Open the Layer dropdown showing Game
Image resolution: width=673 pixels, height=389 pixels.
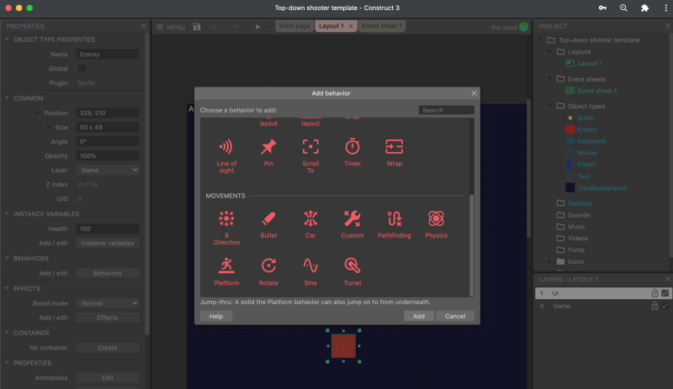point(108,171)
